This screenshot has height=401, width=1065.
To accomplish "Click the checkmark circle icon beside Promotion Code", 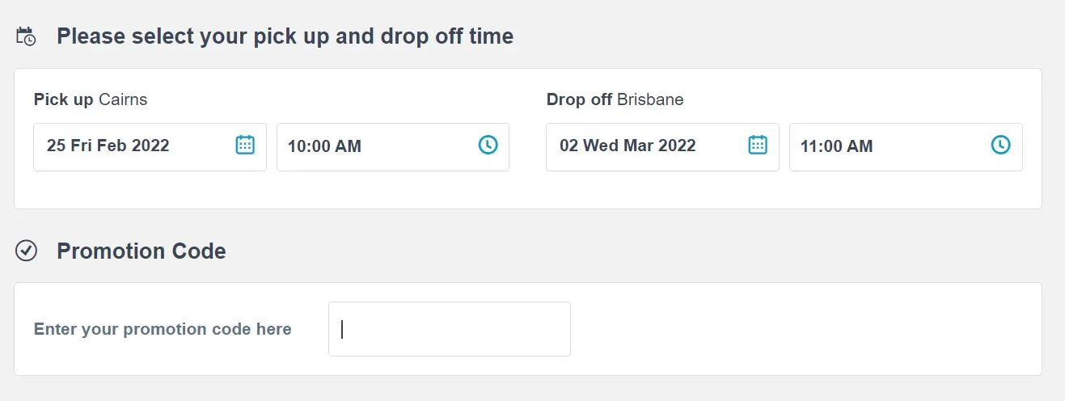I will point(27,251).
